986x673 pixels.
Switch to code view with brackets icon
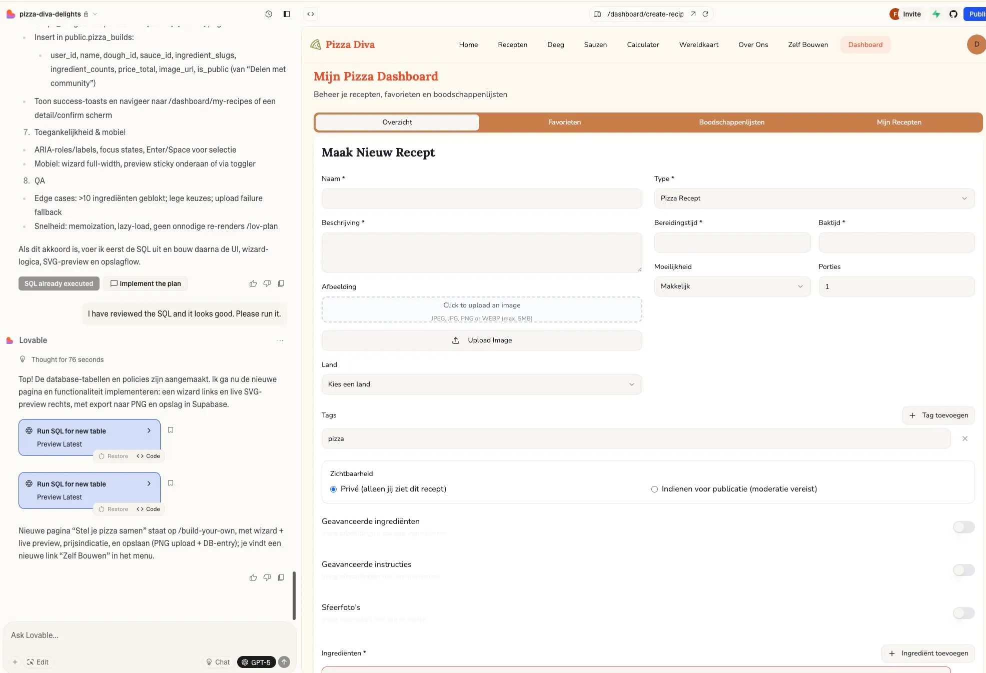click(x=311, y=14)
